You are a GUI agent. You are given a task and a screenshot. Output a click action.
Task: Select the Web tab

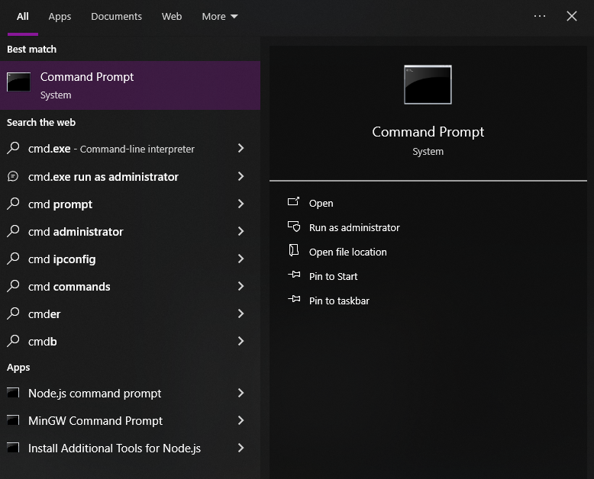pos(172,17)
